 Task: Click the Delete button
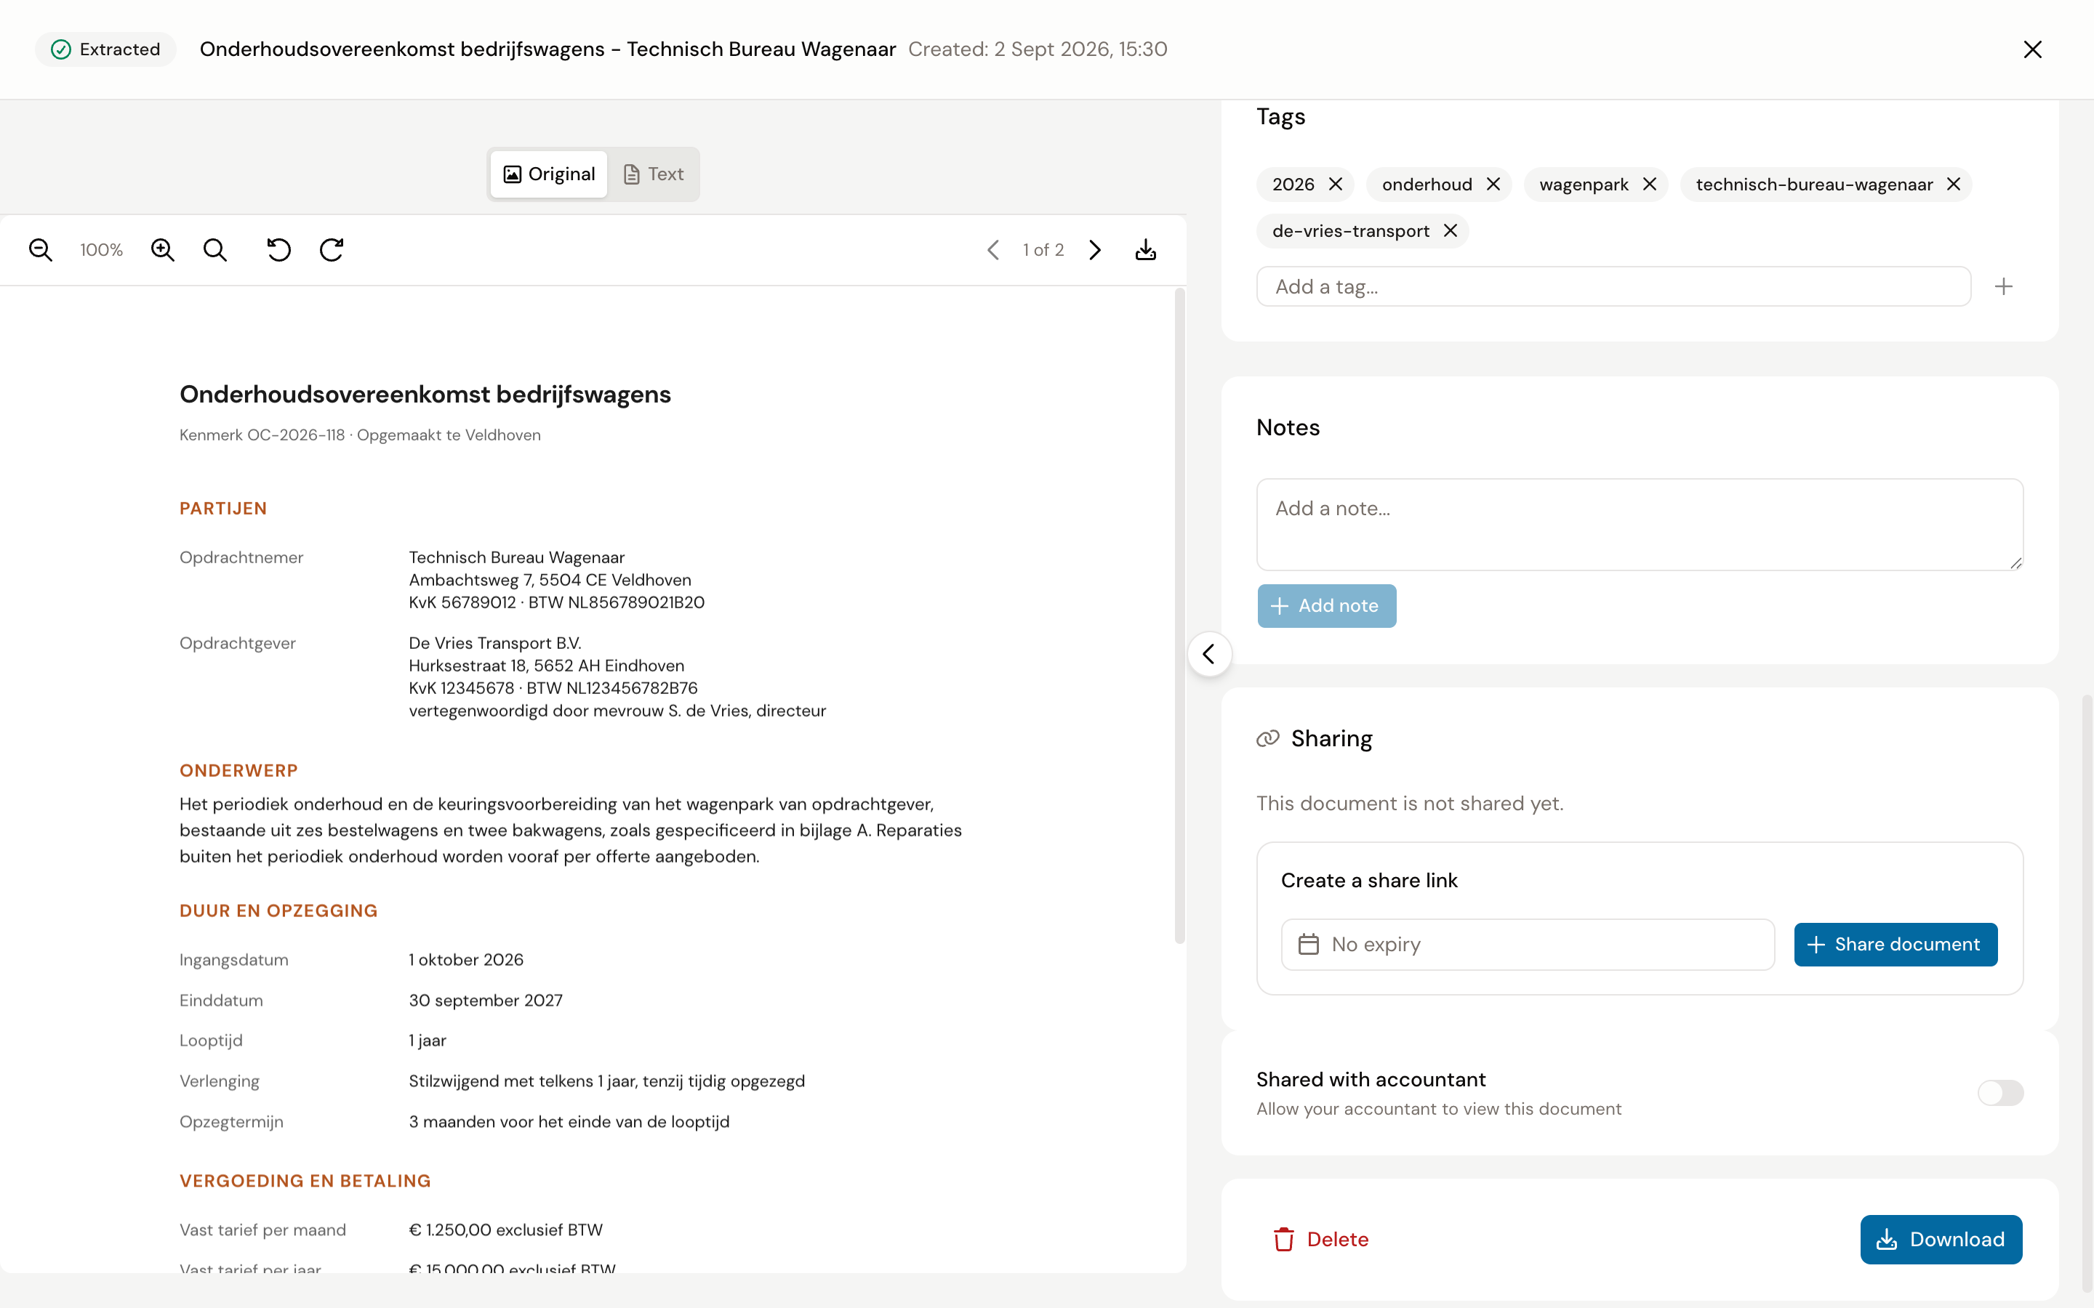point(1320,1240)
